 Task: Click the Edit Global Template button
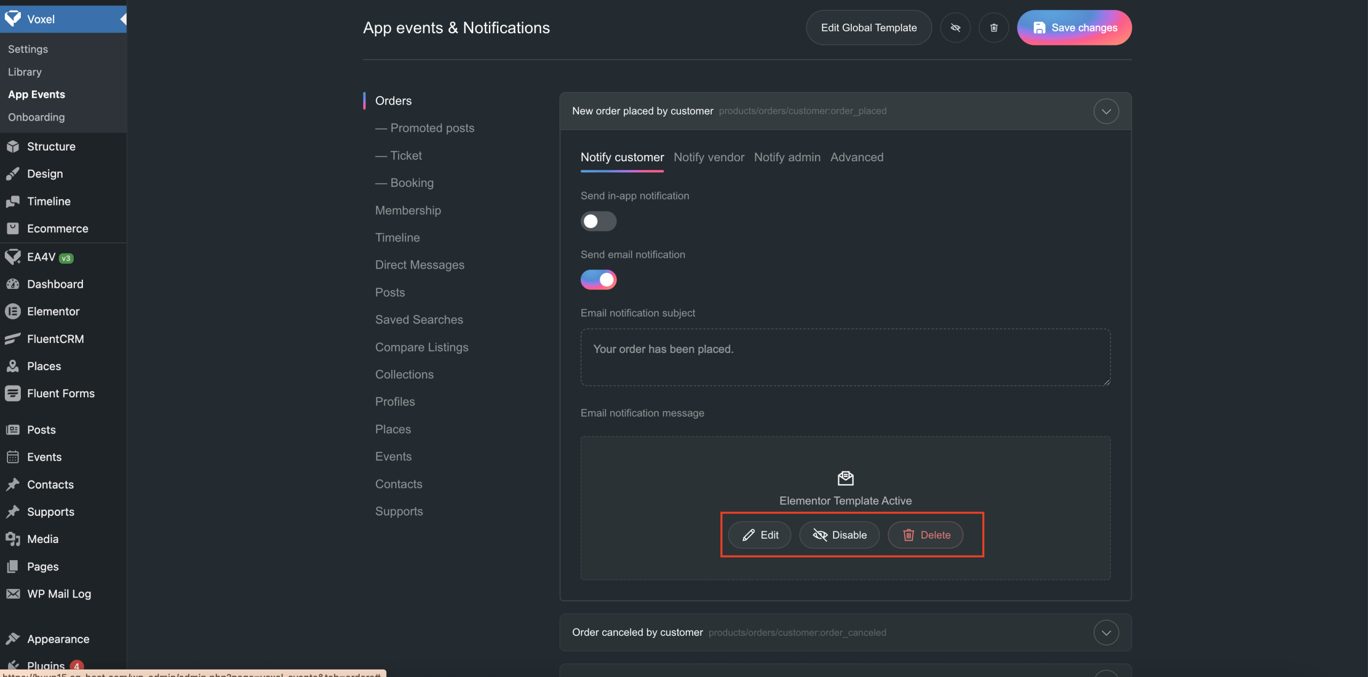tap(868, 28)
